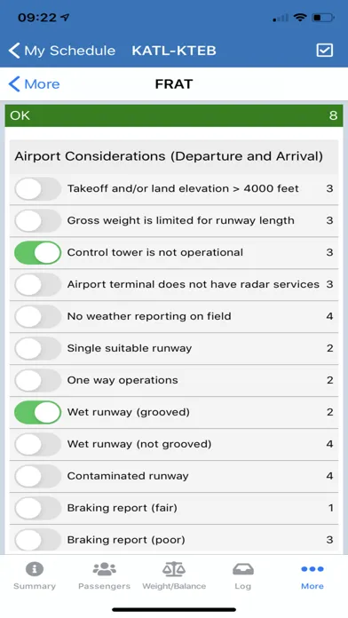Go back to the More menu
This screenshot has height=618, width=348.
35,84
